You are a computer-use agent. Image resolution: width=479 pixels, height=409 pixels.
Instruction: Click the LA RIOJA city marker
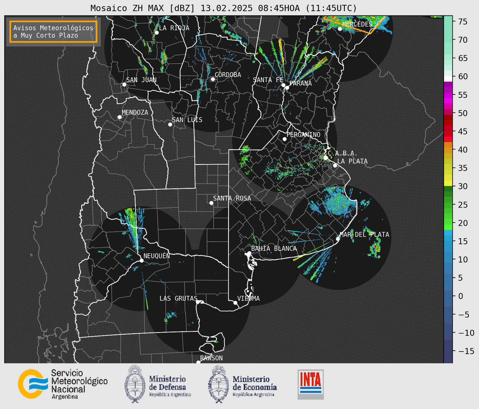(x=156, y=33)
